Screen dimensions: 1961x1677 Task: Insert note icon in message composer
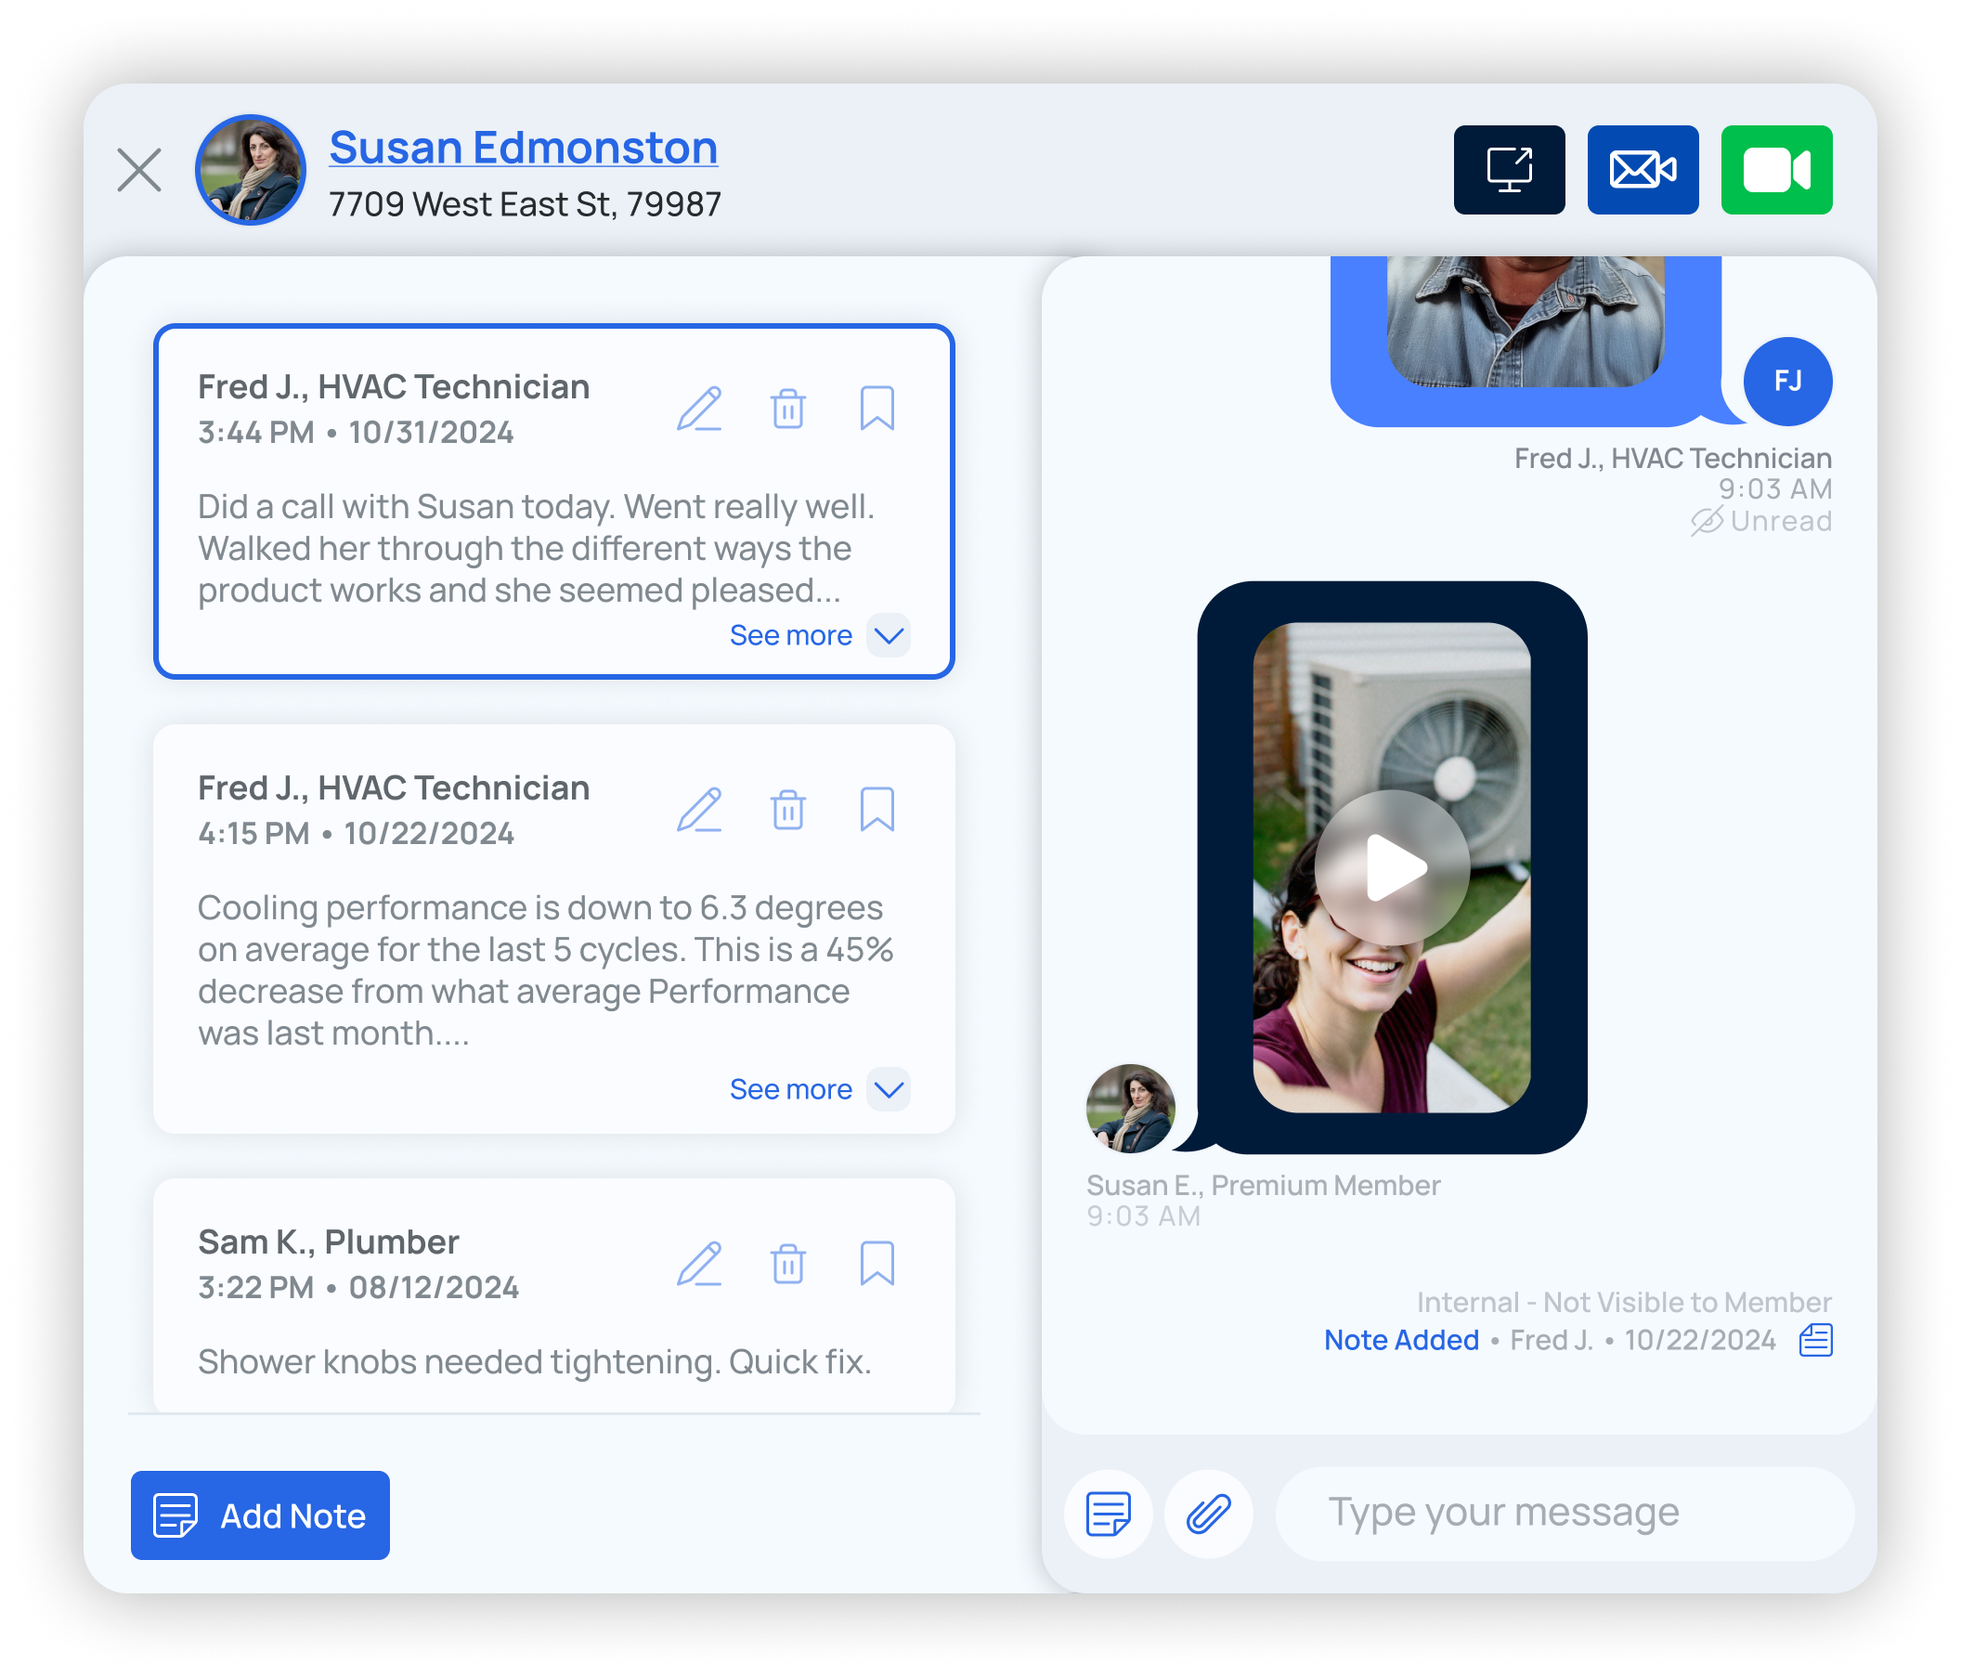[1109, 1514]
